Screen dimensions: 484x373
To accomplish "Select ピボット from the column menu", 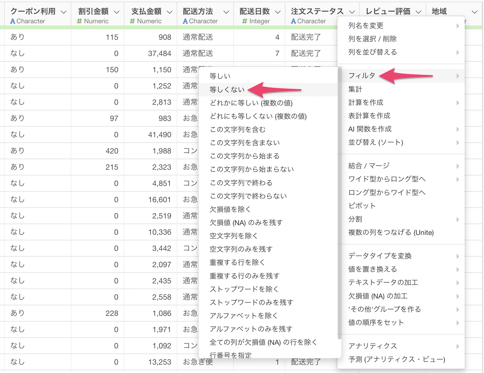I will [x=362, y=206].
